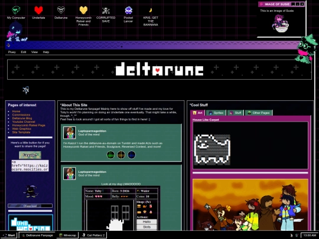Click the Hello action button
The width and height of the screenshot is (319, 239).
tap(147, 222)
